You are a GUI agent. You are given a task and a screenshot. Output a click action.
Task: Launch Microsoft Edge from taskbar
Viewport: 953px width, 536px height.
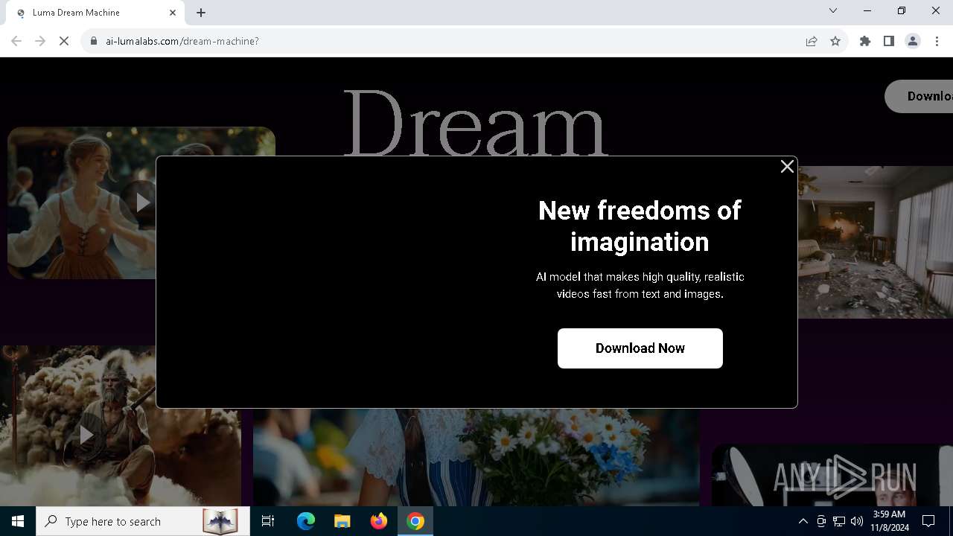pos(306,521)
